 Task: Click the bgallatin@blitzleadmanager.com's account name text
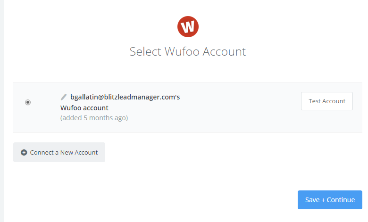pyautogui.click(x=125, y=97)
